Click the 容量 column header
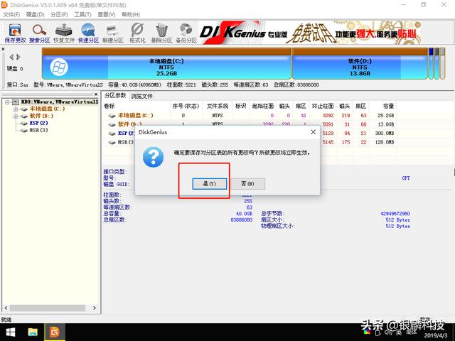This screenshot has height=341, width=455. [x=388, y=106]
